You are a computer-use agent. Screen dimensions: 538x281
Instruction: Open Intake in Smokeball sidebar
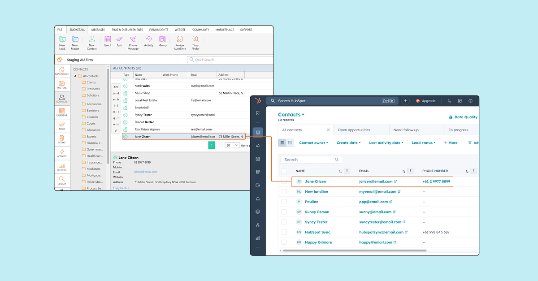(62, 139)
